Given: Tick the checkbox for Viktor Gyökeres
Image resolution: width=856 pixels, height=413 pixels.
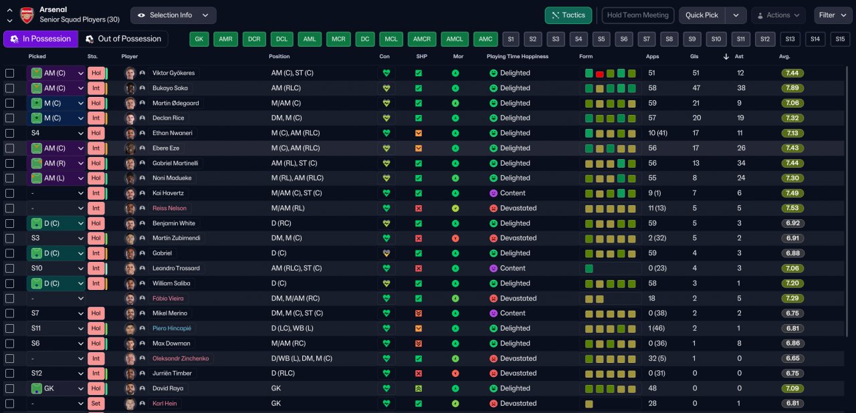Looking at the screenshot, I should [9, 73].
